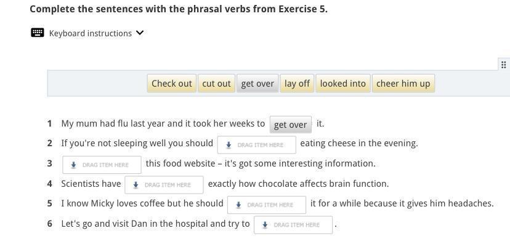Click down-arrow icon in sentence 2 blank

tap(229, 145)
